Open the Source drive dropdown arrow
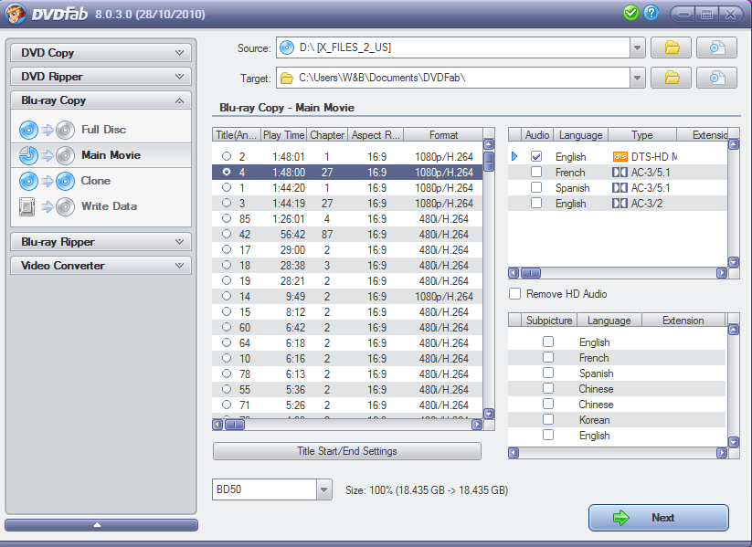Image resolution: width=752 pixels, height=547 pixels. point(637,48)
